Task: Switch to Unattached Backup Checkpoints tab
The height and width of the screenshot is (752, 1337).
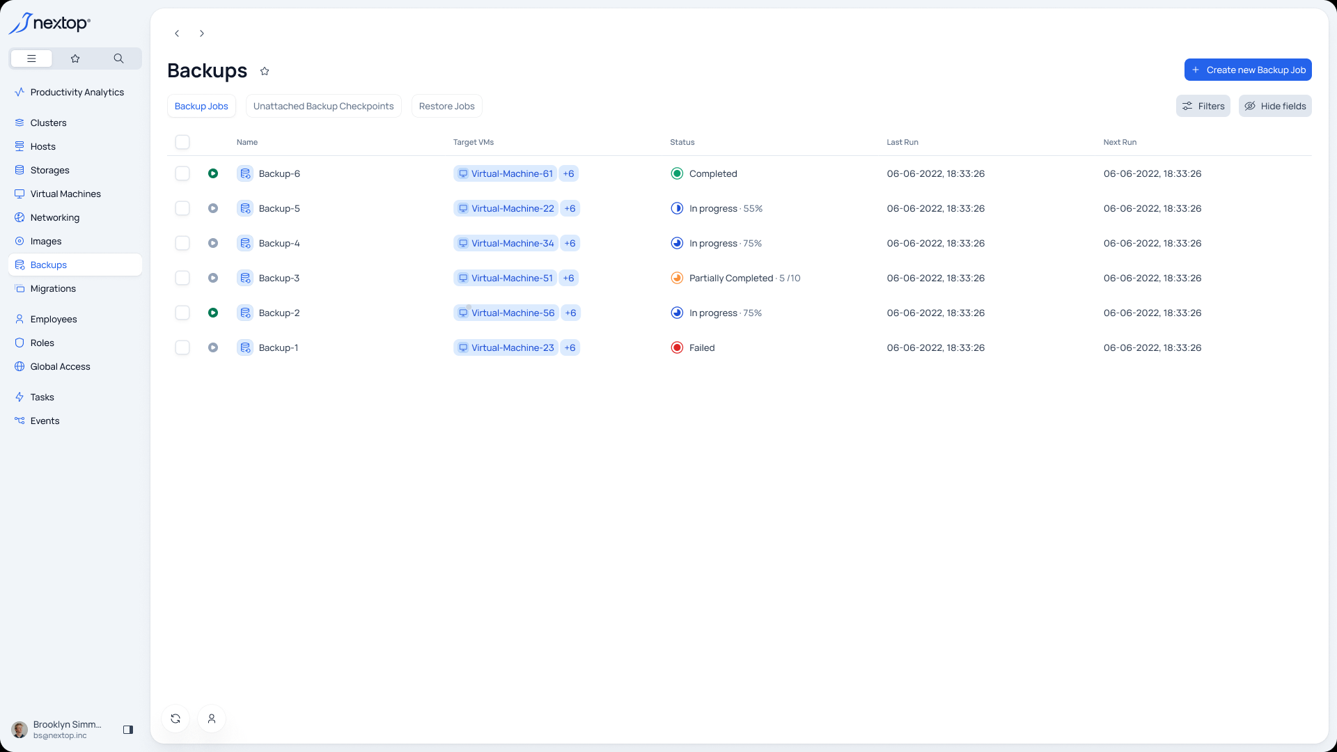Action: coord(323,106)
